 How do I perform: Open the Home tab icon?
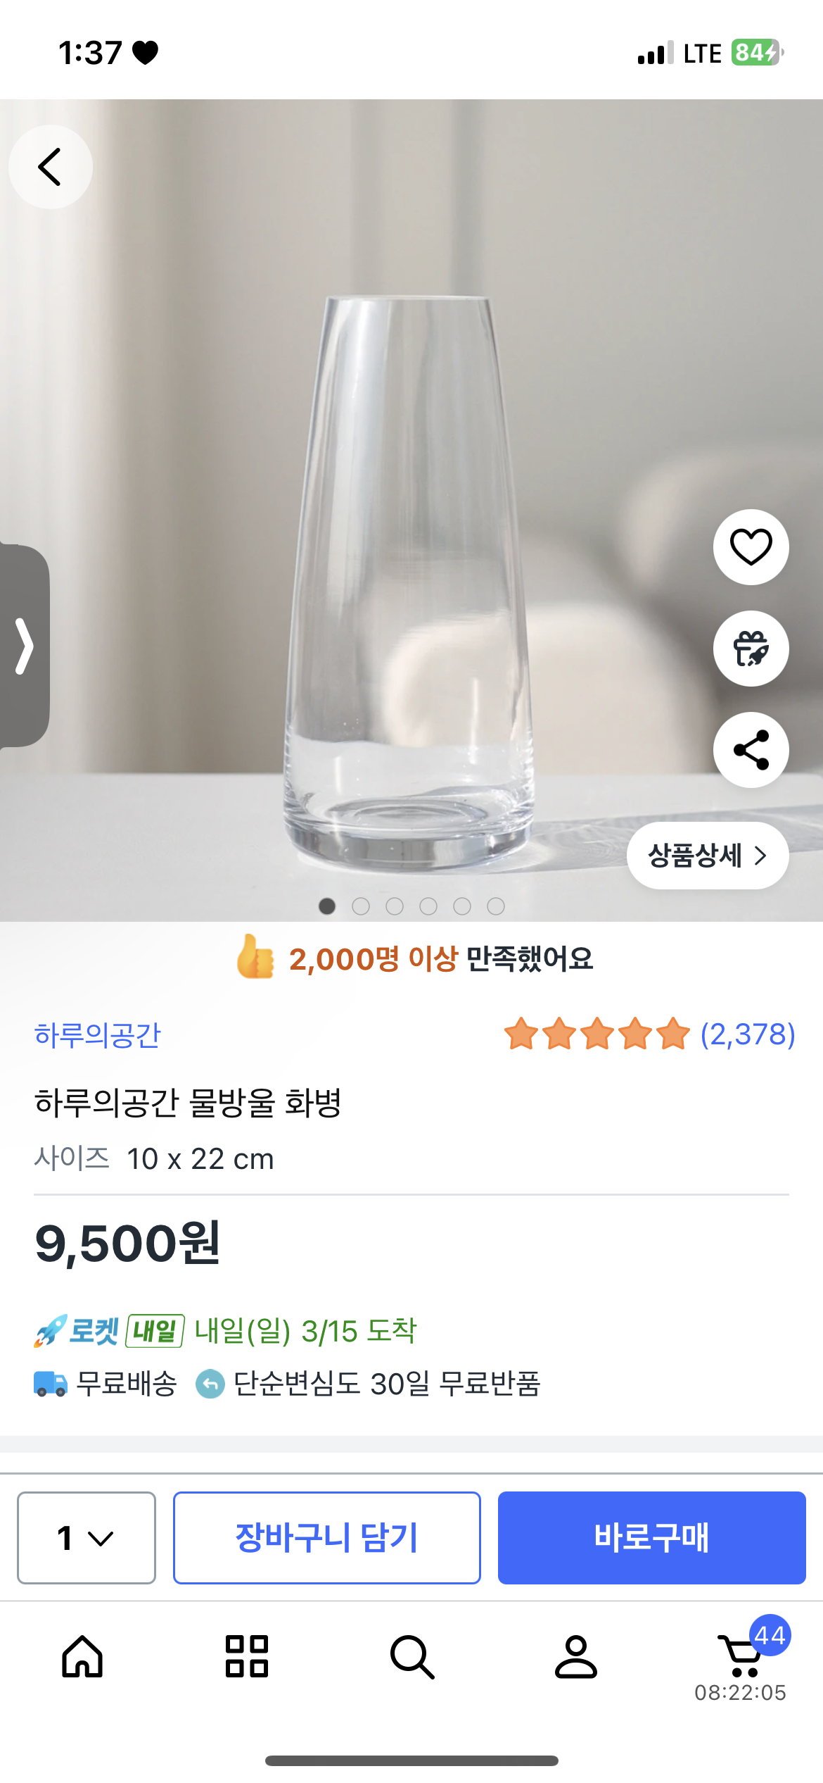(82, 1656)
